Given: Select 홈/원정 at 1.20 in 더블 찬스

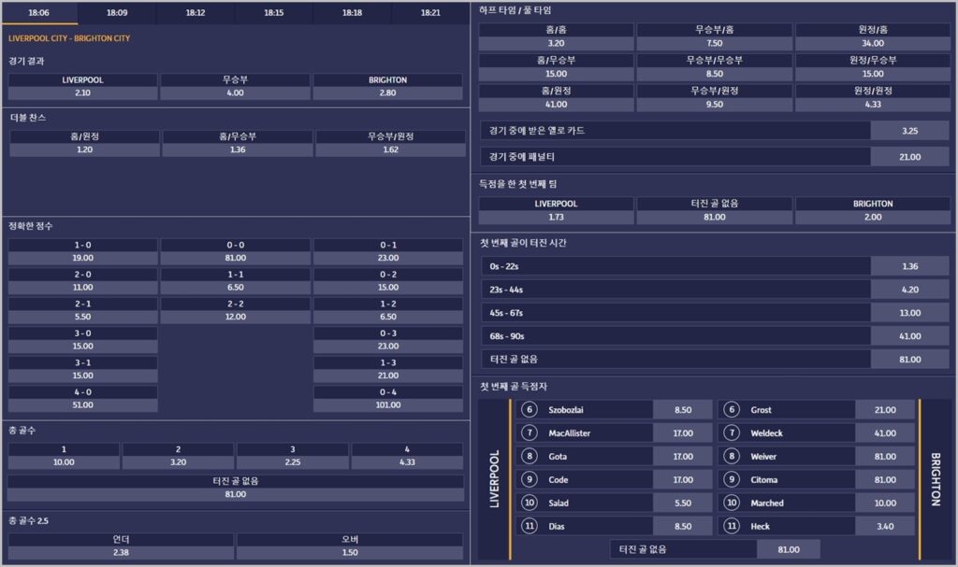Looking at the screenshot, I should (x=84, y=144).
